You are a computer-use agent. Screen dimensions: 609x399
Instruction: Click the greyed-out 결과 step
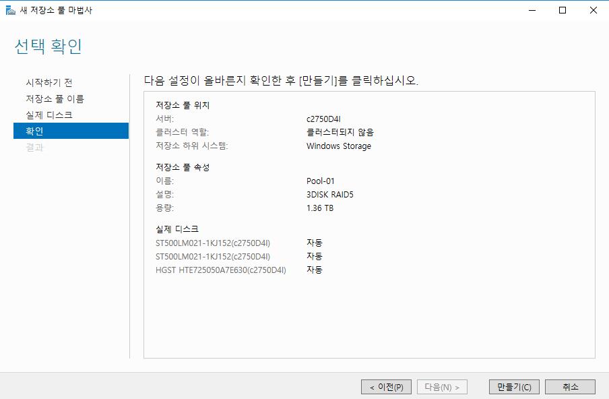(34, 147)
